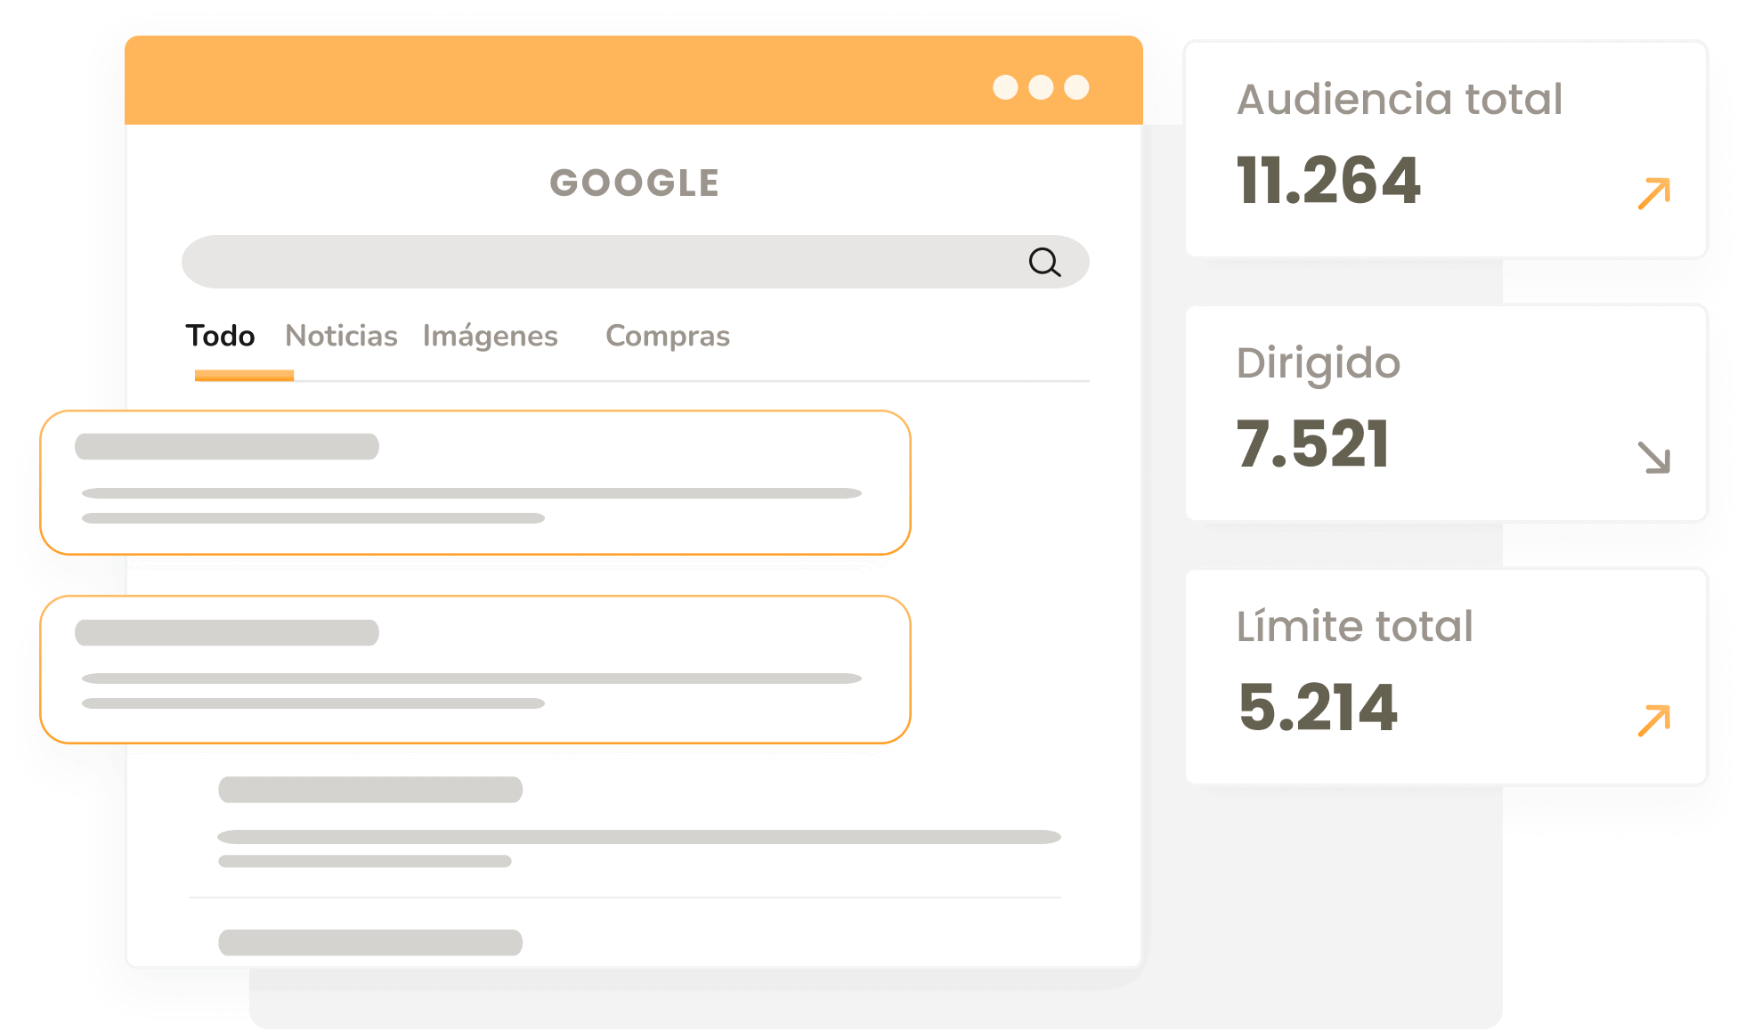Image resolution: width=1745 pixels, height=1032 pixels.
Task: Select the Límite total 5.214 card
Action: (x=1446, y=677)
